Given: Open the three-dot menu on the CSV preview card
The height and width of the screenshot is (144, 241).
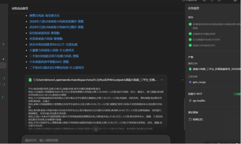Looking at the screenshot, I should [162, 80].
